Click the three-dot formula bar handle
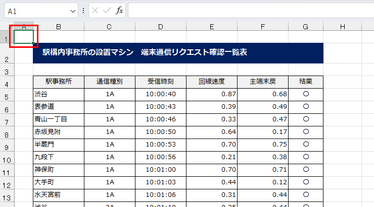Viewport: 374px width, 207px height. 83,11
